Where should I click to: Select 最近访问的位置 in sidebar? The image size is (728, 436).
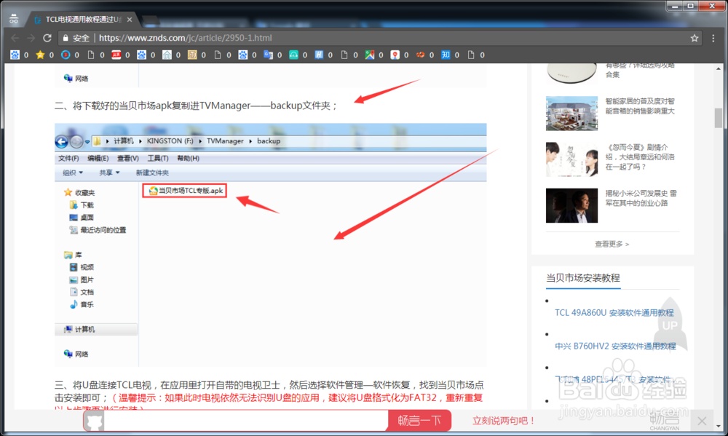[x=98, y=230]
